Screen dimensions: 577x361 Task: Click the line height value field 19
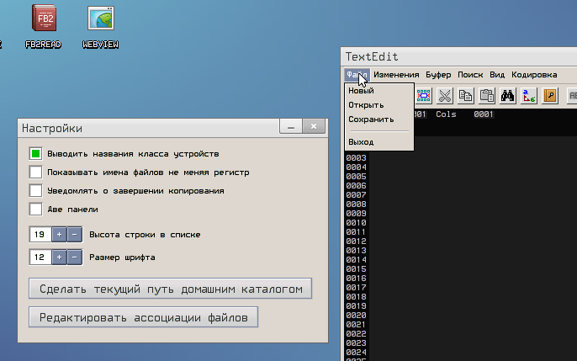pos(40,235)
